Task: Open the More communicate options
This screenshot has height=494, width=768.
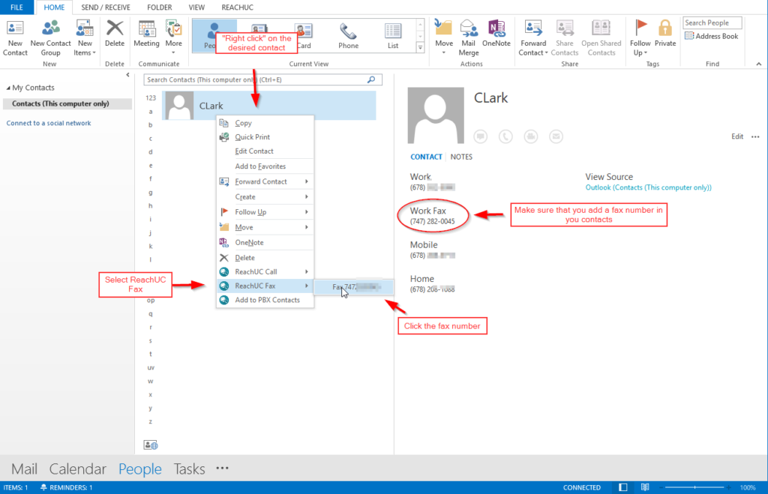Action: [173, 37]
